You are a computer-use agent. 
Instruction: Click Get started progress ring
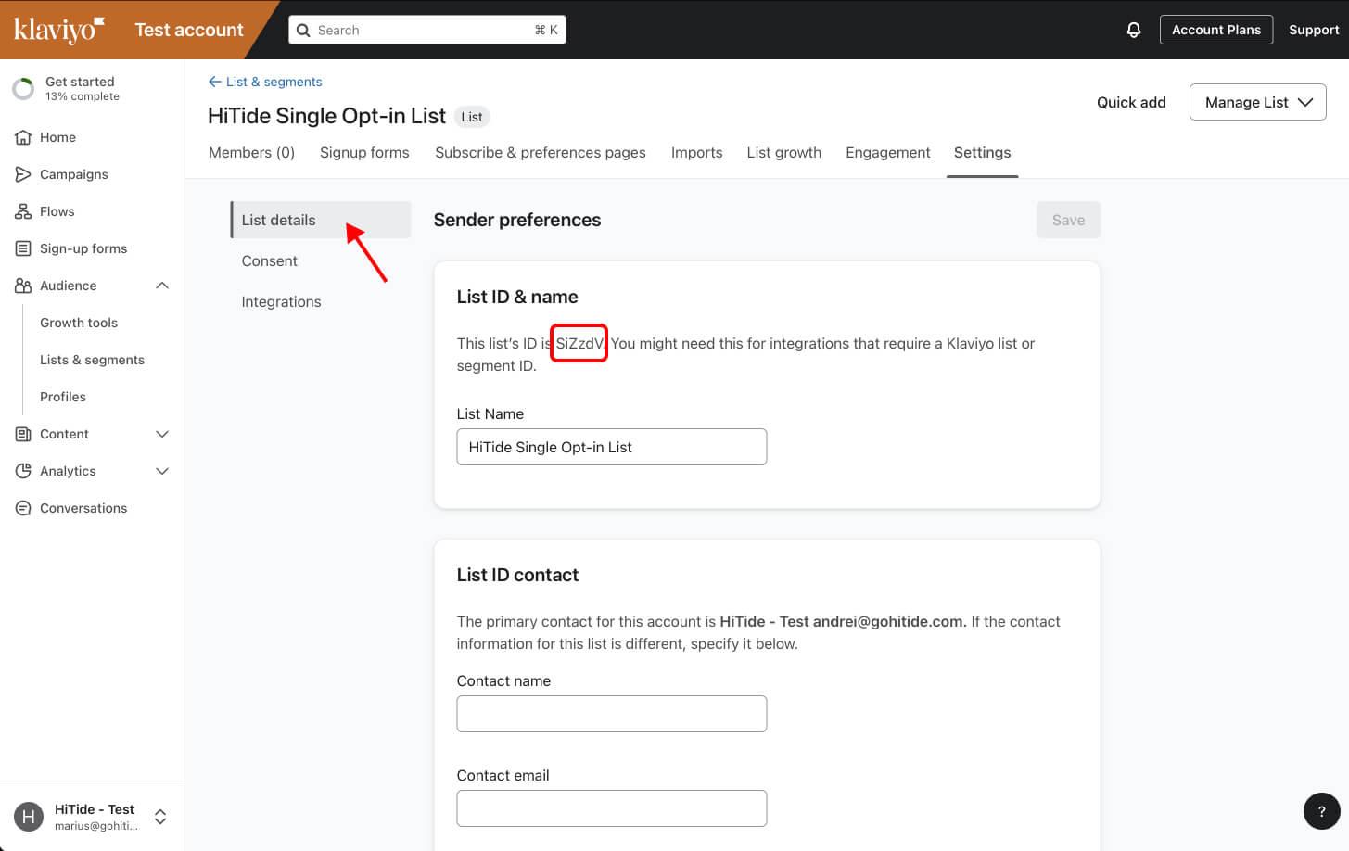23,89
